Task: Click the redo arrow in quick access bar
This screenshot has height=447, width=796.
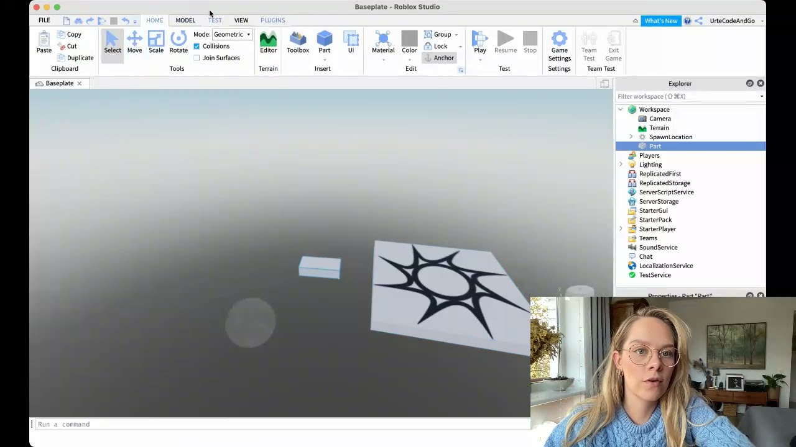Action: coord(90,20)
